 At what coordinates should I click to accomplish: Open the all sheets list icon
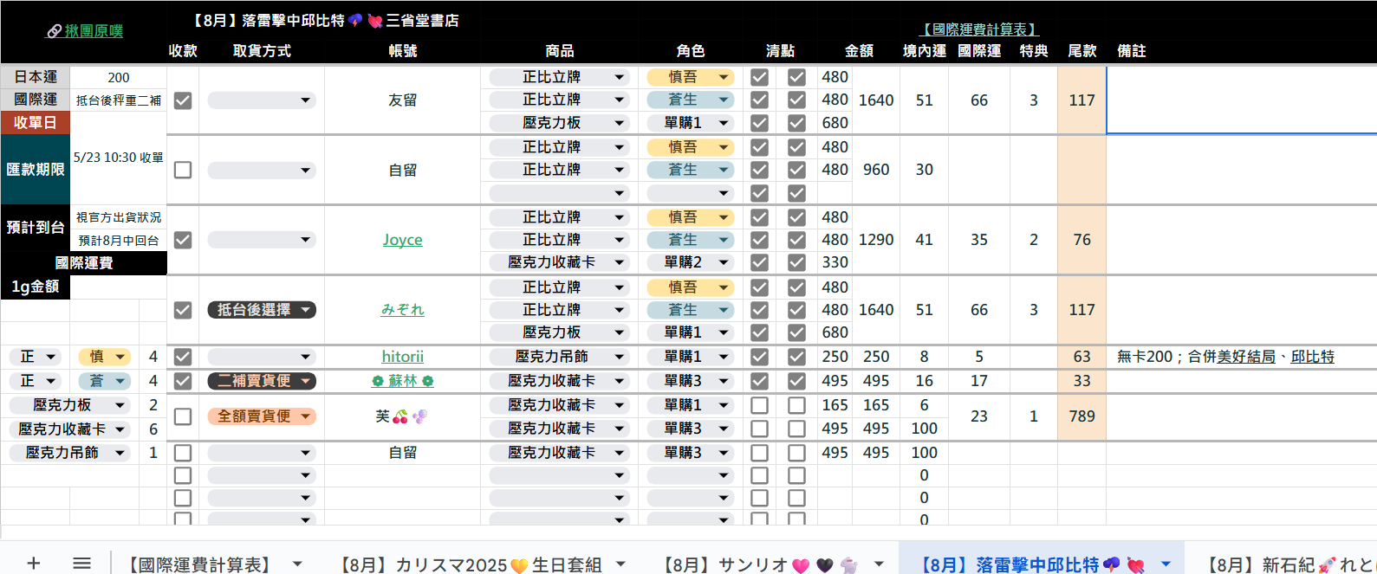point(81,564)
